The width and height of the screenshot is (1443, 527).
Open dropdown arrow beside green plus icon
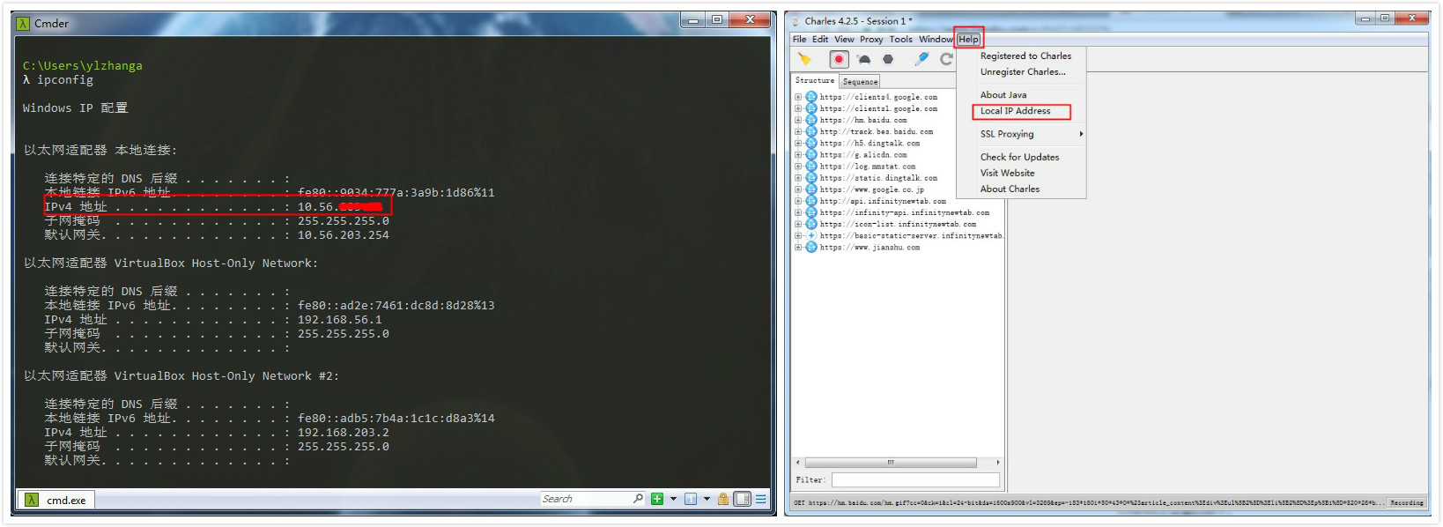point(673,499)
